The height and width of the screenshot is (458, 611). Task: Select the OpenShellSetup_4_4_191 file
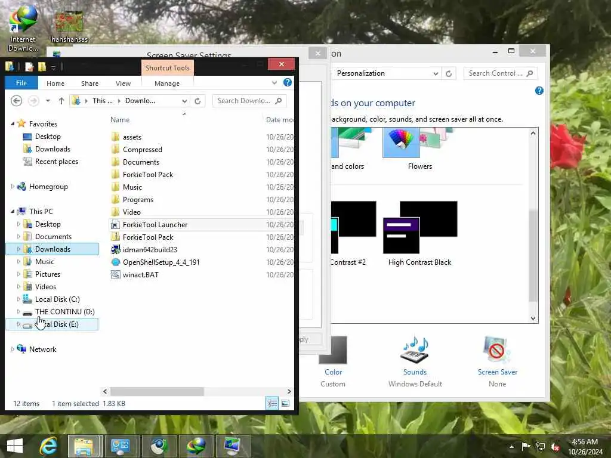(161, 262)
